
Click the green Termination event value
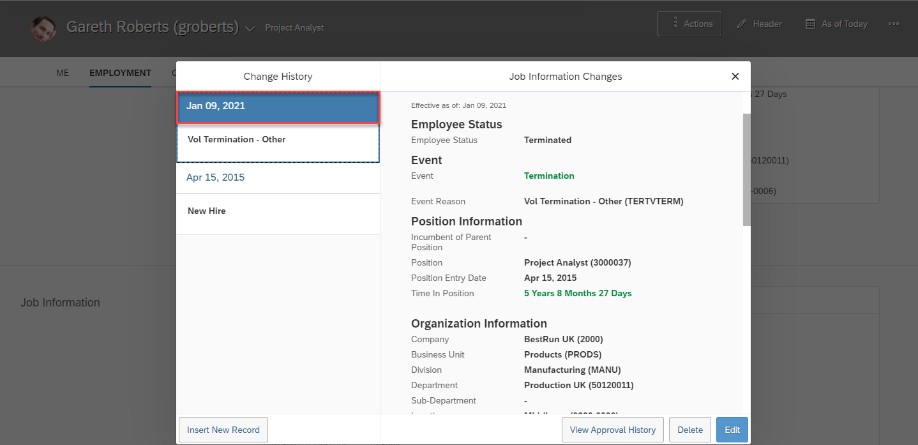(x=549, y=176)
